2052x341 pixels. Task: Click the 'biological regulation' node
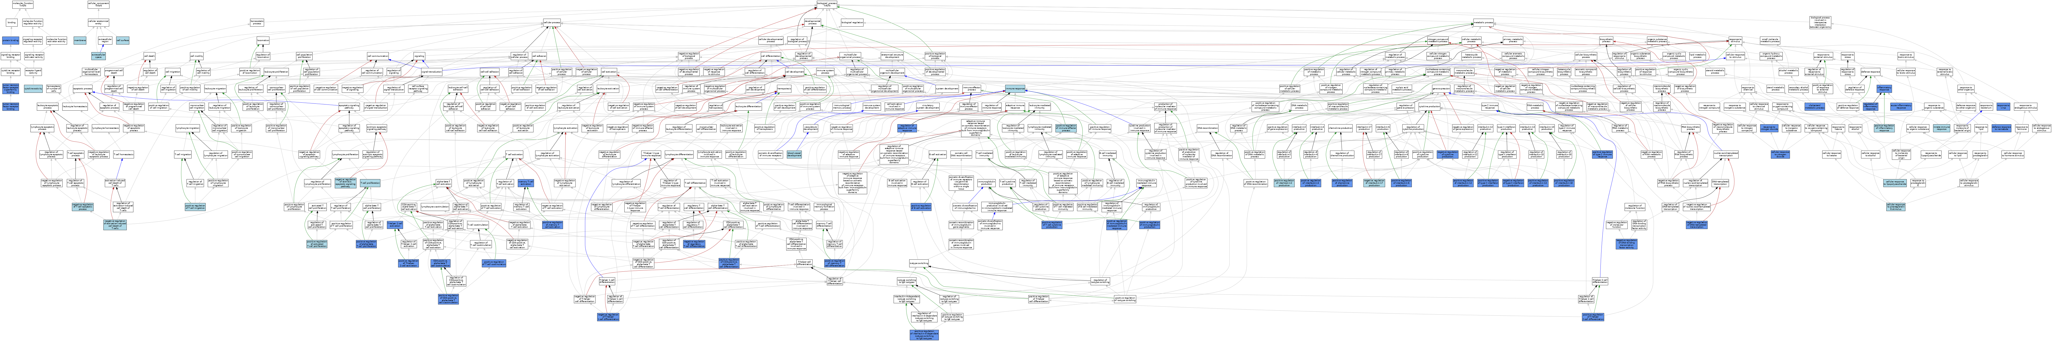click(x=852, y=22)
